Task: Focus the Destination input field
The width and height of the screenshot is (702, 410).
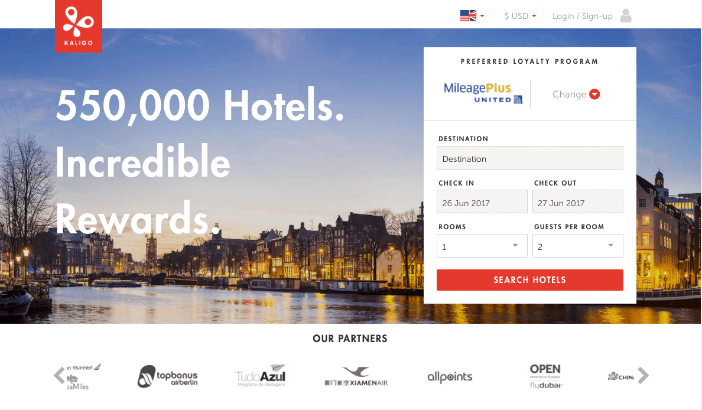Action: click(529, 158)
